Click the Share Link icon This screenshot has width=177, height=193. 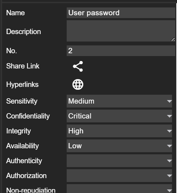coord(78,66)
